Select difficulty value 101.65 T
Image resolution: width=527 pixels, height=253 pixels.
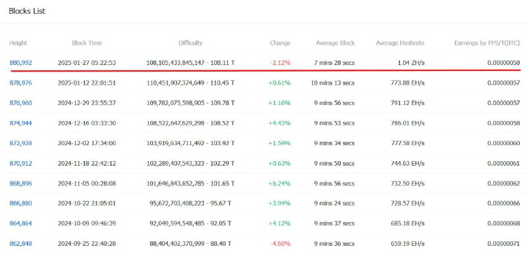point(223,183)
